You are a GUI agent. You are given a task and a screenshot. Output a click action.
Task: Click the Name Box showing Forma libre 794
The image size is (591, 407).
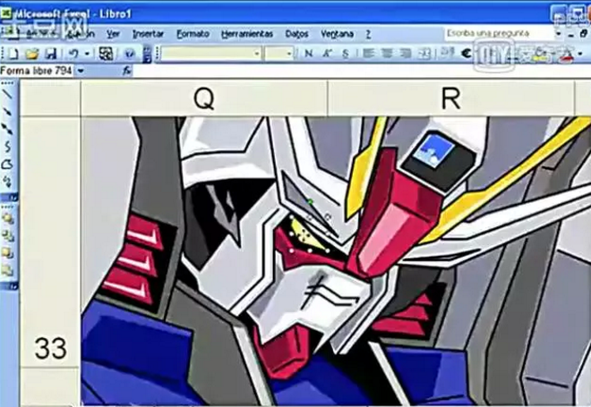click(37, 71)
